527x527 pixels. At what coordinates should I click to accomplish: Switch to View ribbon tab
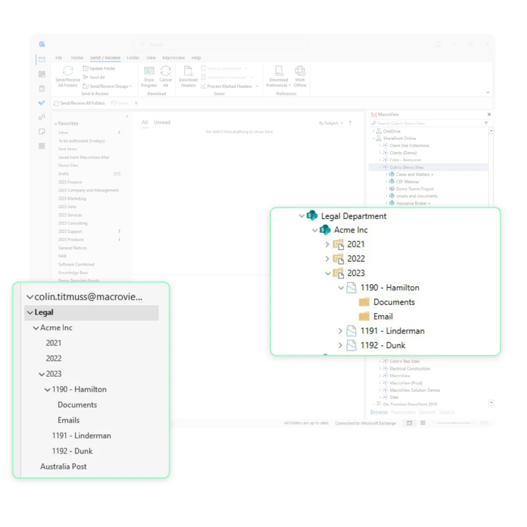point(151,58)
